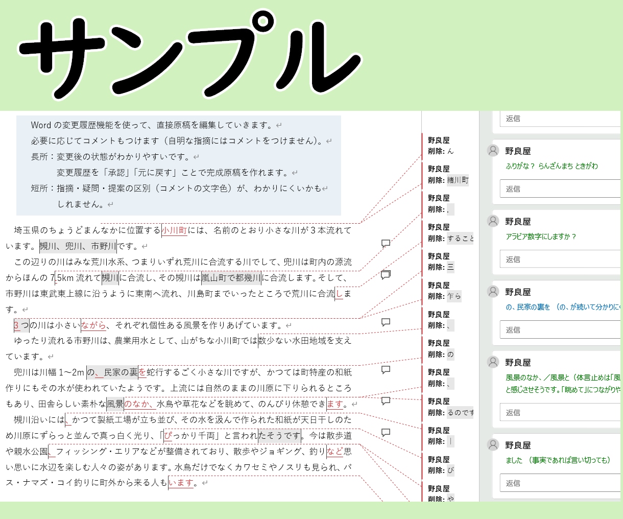Image resolution: width=623 pixels, height=519 pixels.
Task: Click the inserted red word ながら
Action: 93,325
